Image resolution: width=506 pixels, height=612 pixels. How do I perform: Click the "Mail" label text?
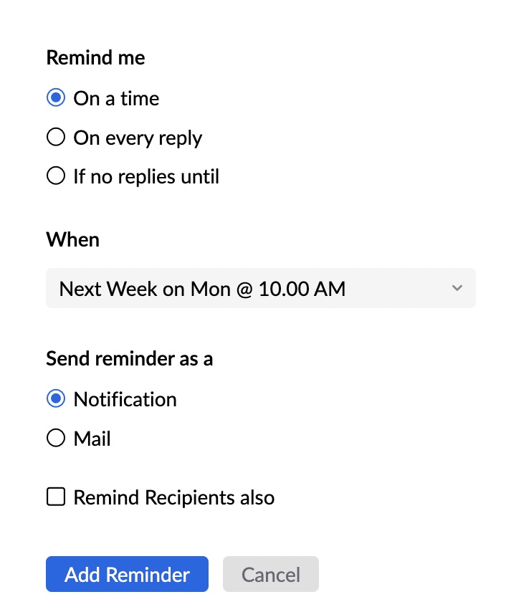92,438
